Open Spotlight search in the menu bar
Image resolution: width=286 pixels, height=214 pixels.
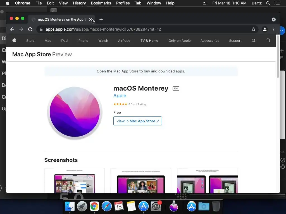[x=268, y=3]
